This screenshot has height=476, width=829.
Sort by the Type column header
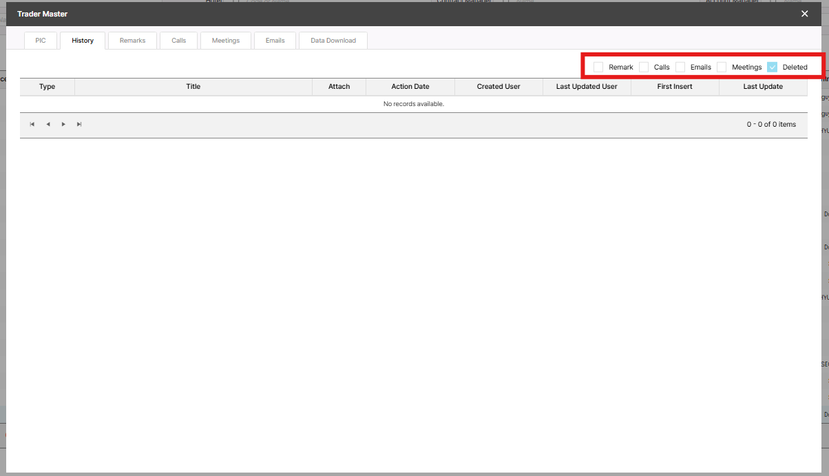pyautogui.click(x=47, y=87)
